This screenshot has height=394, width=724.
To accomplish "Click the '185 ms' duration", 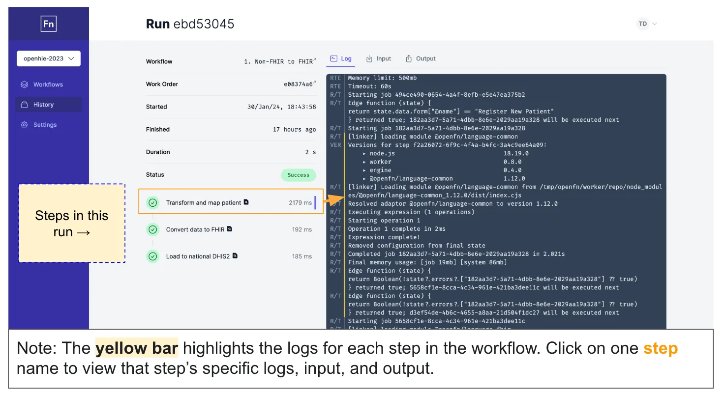I will click(x=302, y=256).
